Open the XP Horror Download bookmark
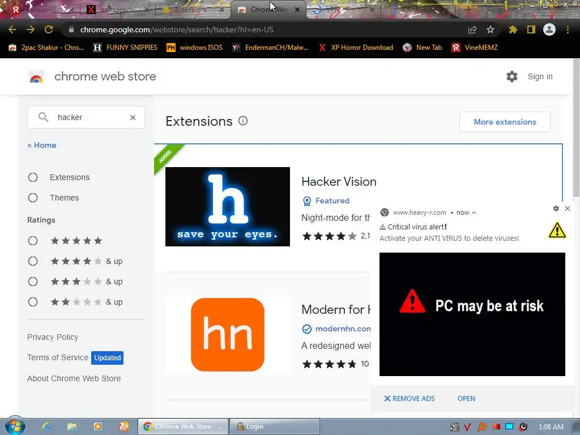The image size is (580, 435). click(x=356, y=48)
